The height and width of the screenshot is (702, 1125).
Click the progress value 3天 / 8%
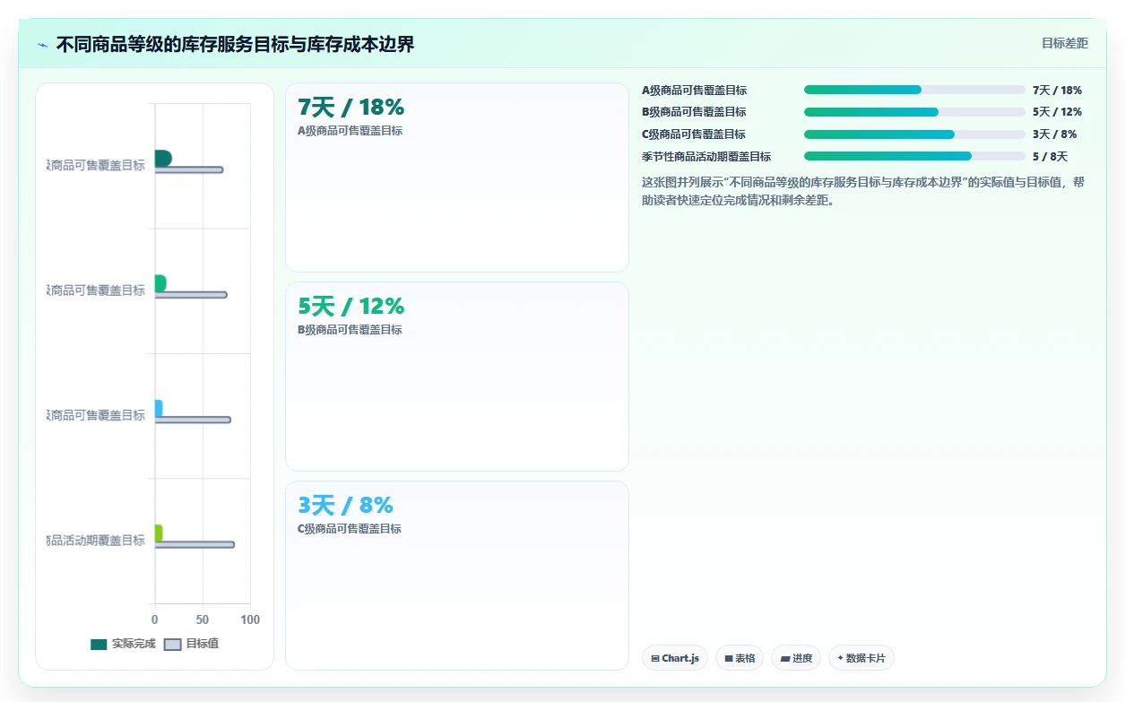1054,134
